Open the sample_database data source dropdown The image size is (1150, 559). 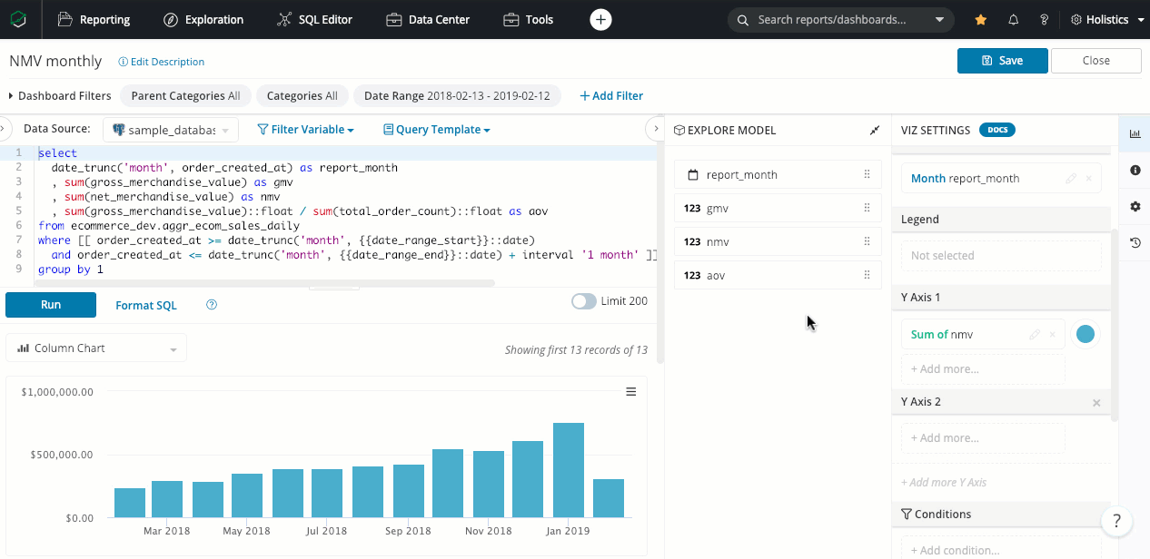point(171,130)
